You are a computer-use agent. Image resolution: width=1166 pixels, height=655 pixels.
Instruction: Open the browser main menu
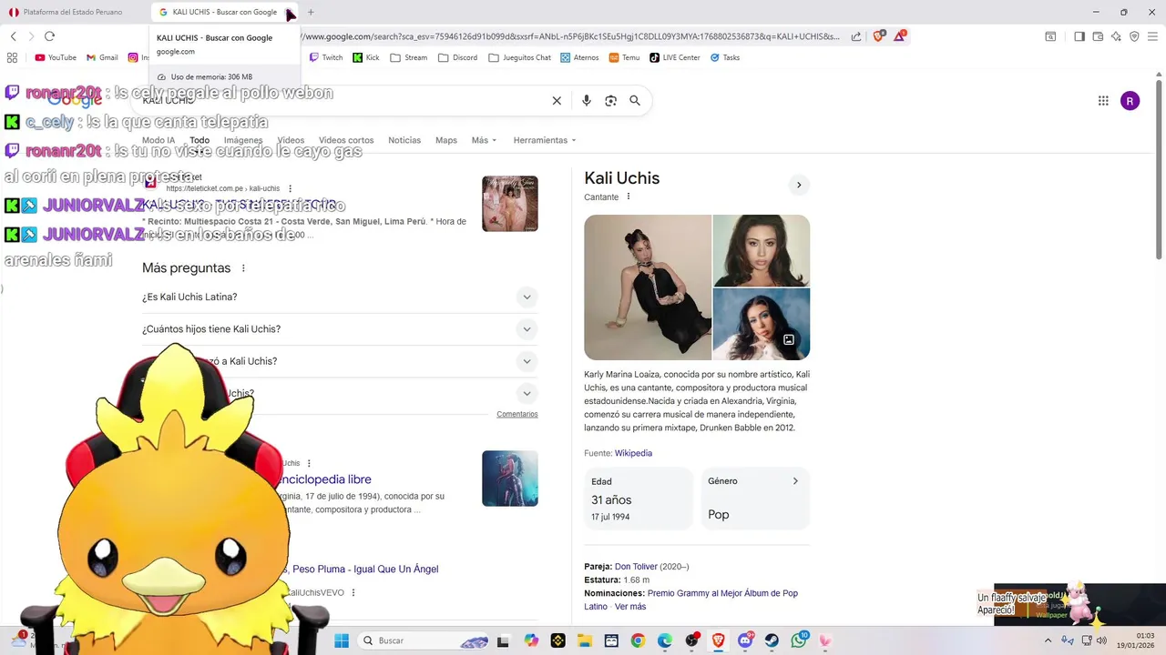click(x=1153, y=36)
